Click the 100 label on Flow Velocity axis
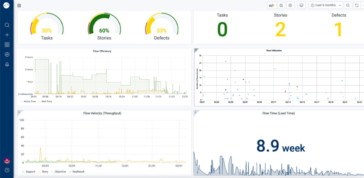The height and width of the screenshot is (178, 364). (22, 120)
